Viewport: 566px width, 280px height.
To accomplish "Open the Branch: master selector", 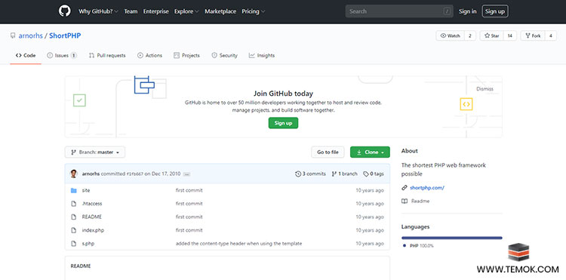I will coord(95,152).
